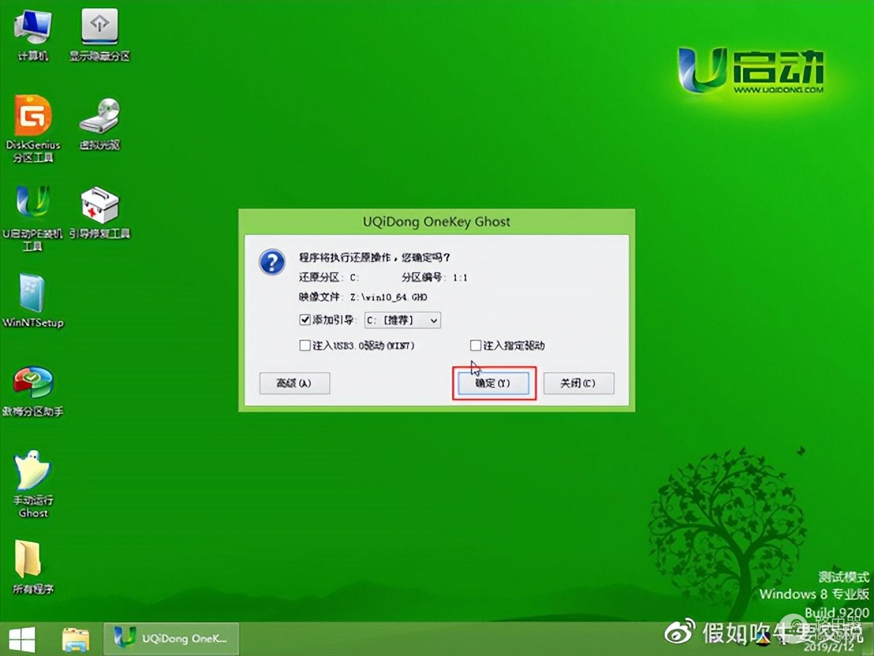
Task: Open the 虚拟光驱 desktop icon
Action: coord(100,120)
